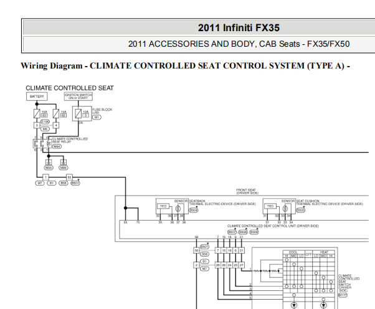
Task: Click the "FRONT SEAT (DRIVER SIDE)" label
Action: tap(247, 191)
